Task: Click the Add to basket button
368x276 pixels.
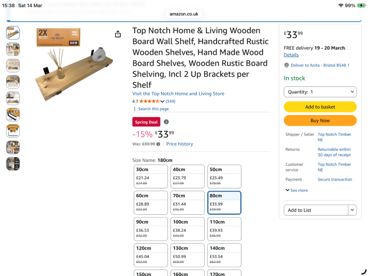Action: (320, 107)
